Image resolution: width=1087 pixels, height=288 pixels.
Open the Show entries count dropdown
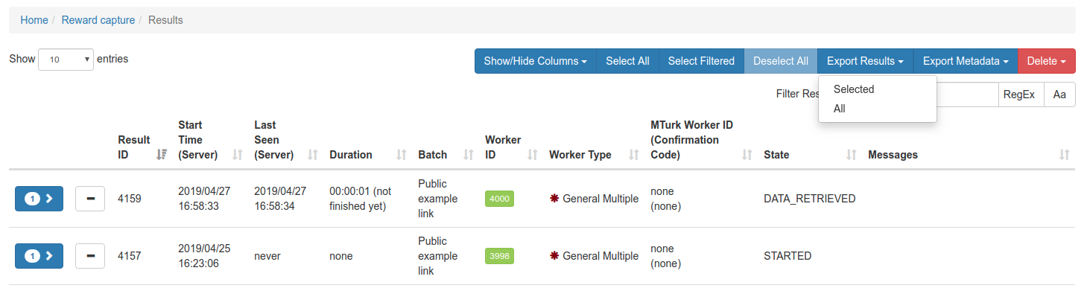66,60
